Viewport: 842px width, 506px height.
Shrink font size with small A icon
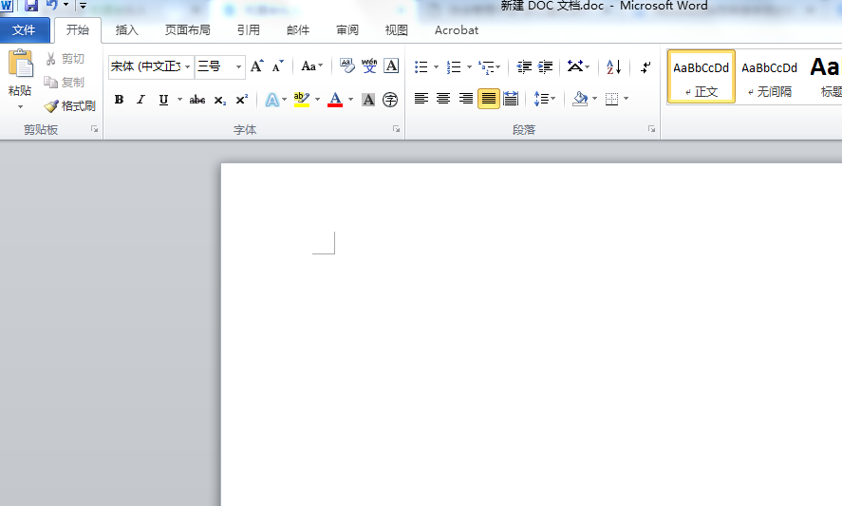coord(277,66)
